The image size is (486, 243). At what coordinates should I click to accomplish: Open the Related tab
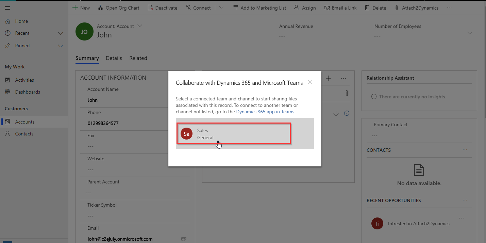(138, 58)
